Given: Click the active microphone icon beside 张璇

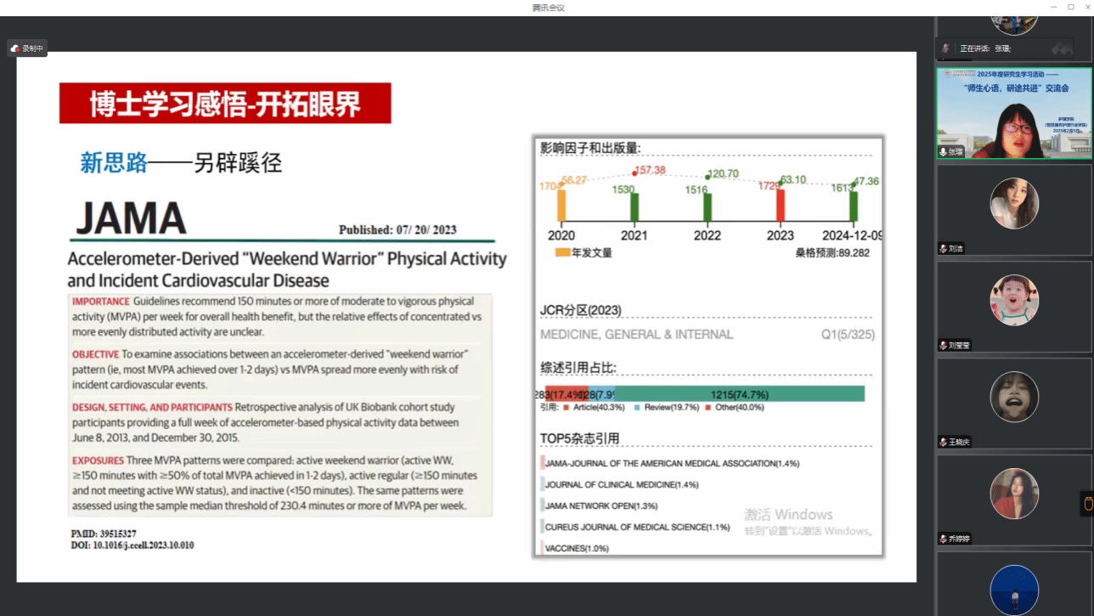Looking at the screenshot, I should 944,152.
